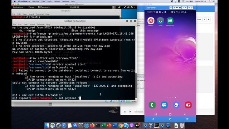Click the Kali volume icon in top bar
Screen dimensions: 229x129
(x=128, y=7)
